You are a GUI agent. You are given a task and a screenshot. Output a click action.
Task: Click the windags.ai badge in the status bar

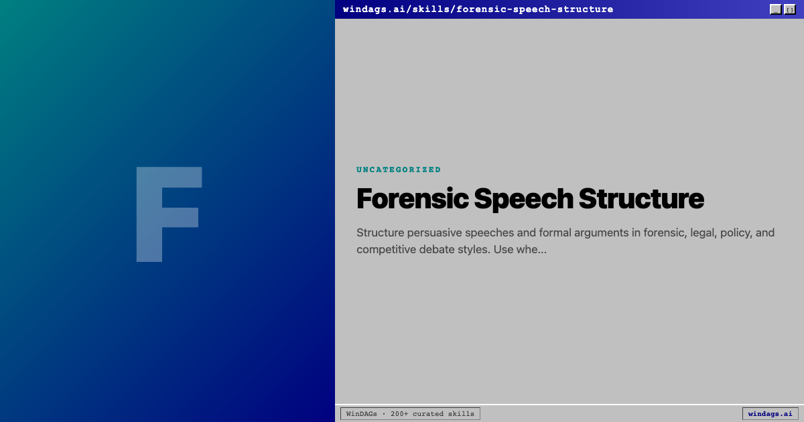click(770, 414)
